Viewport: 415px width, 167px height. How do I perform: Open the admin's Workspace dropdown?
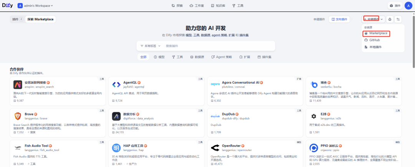click(35, 5)
